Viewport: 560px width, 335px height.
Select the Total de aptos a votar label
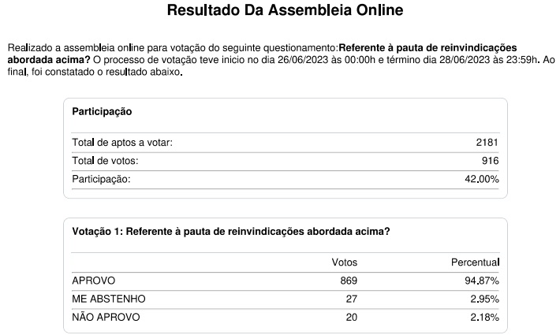pyautogui.click(x=122, y=142)
